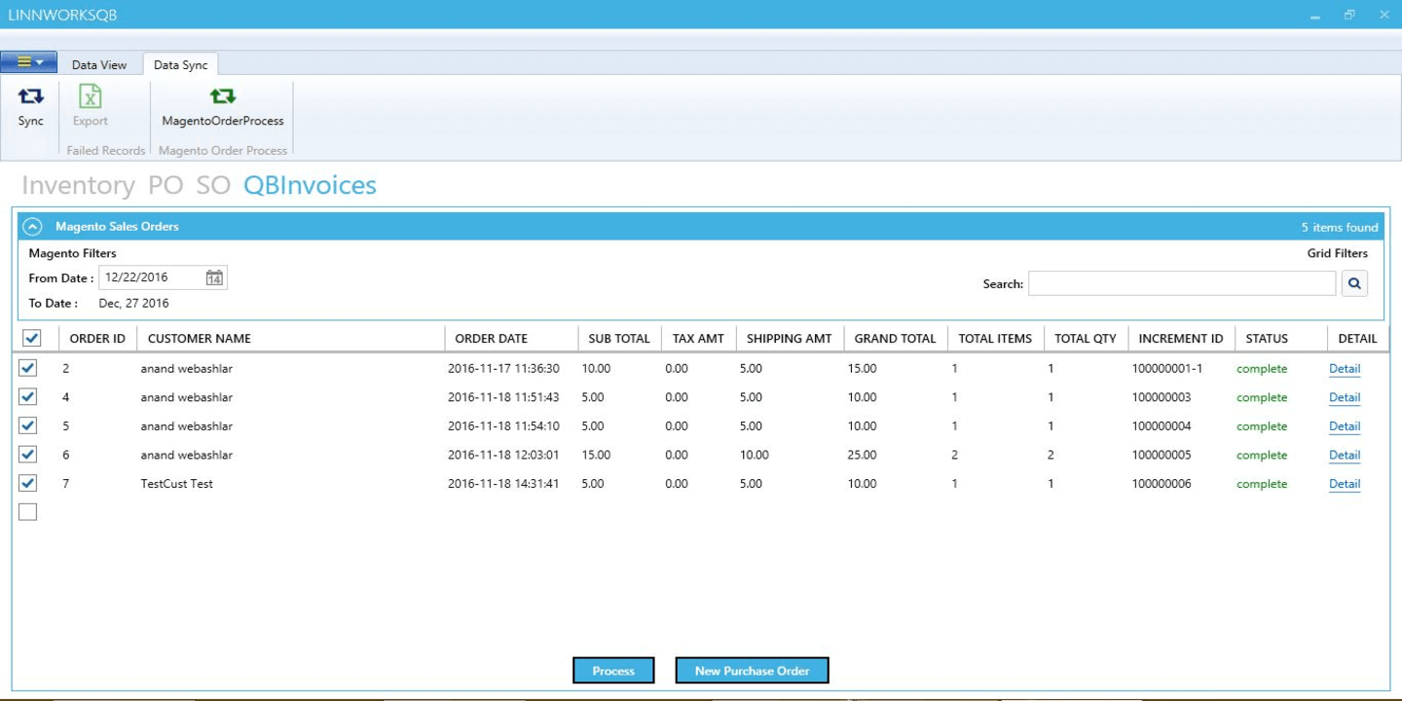Sort by the ORDER ID column header
The image size is (1402, 701).
97,339
